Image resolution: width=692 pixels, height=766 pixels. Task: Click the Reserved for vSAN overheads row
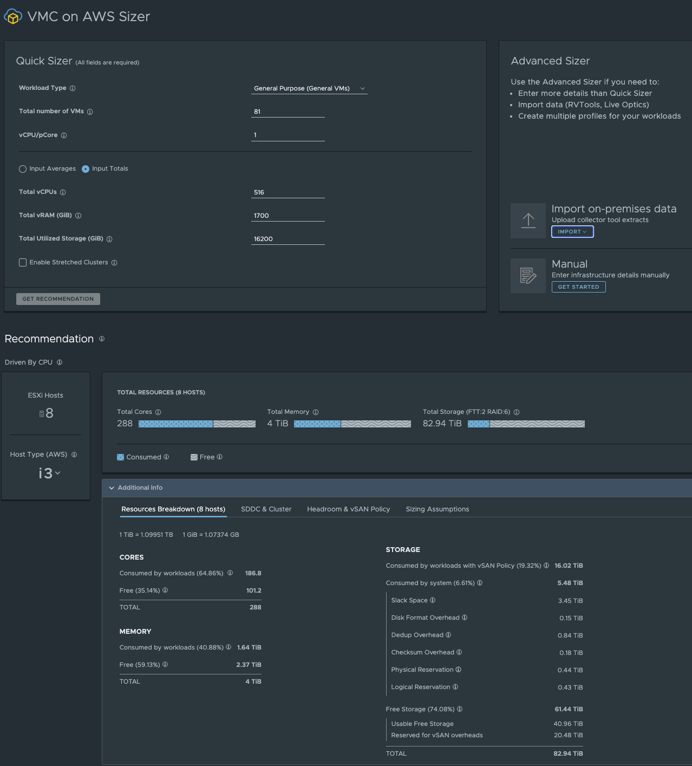[x=487, y=735]
